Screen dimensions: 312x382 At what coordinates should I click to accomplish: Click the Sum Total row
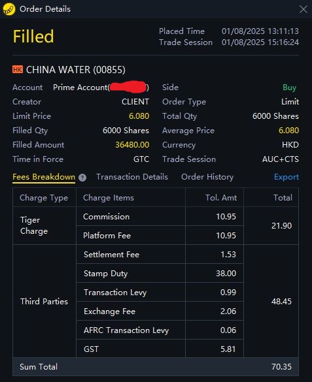(156, 366)
